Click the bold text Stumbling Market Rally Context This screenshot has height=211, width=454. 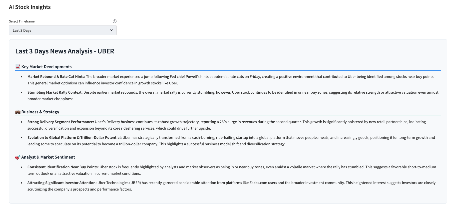[x=55, y=92]
